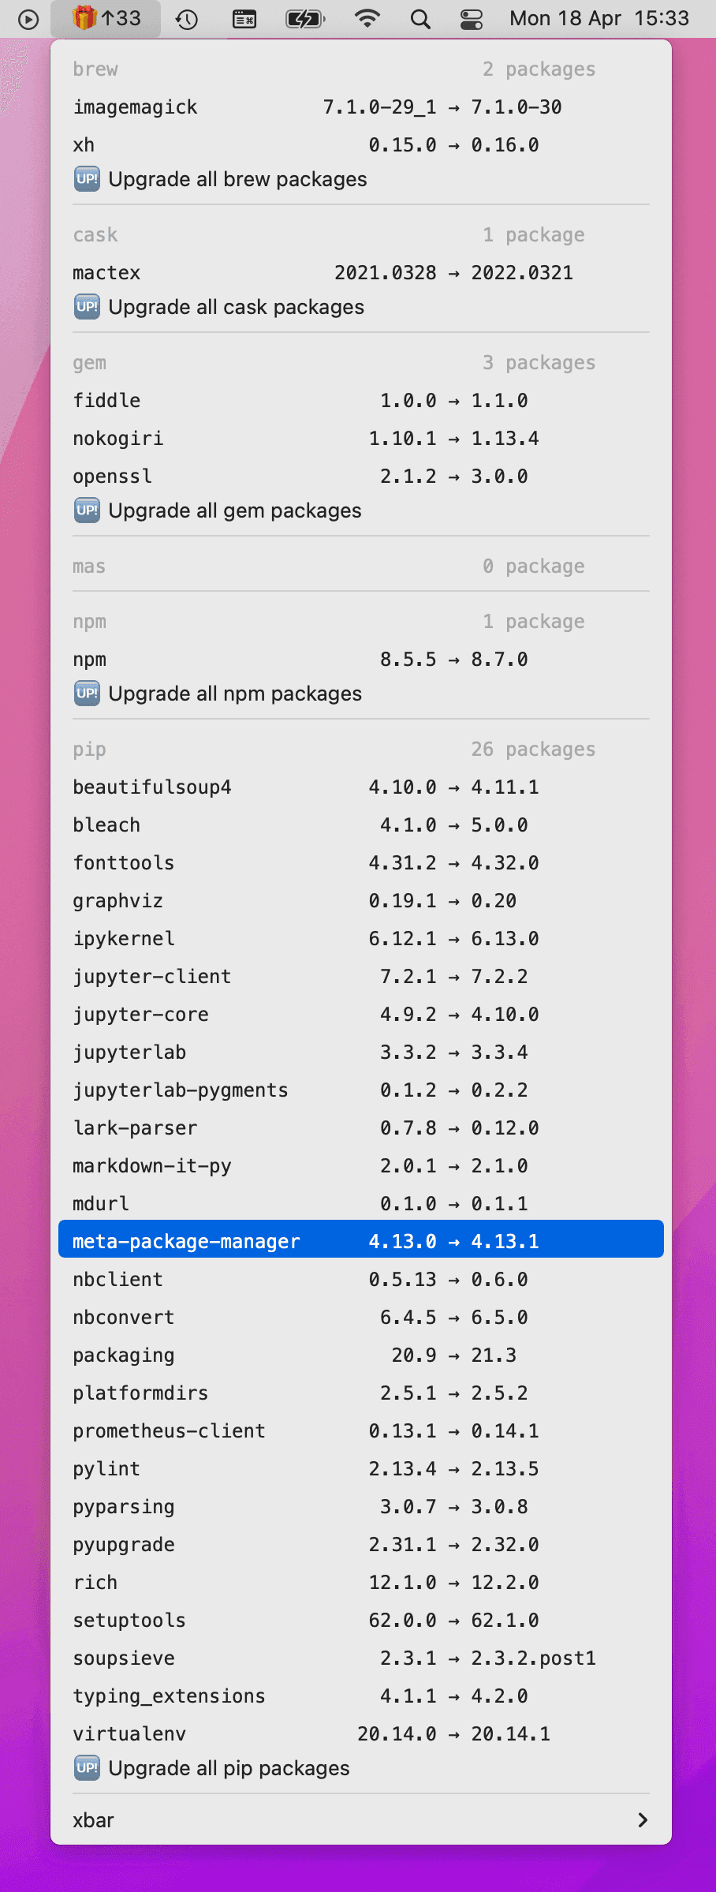Viewport: 716px width, 1892px height.
Task: Upgrade the fiddle gem
Action: click(361, 401)
